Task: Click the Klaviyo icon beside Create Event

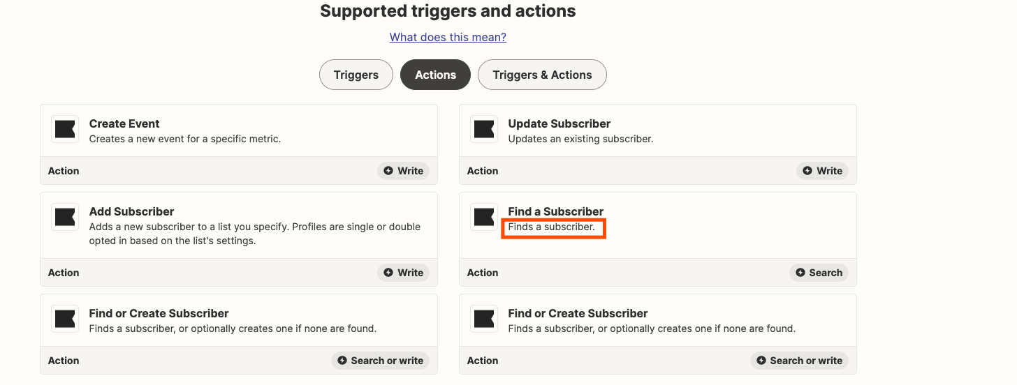Action: tap(65, 130)
